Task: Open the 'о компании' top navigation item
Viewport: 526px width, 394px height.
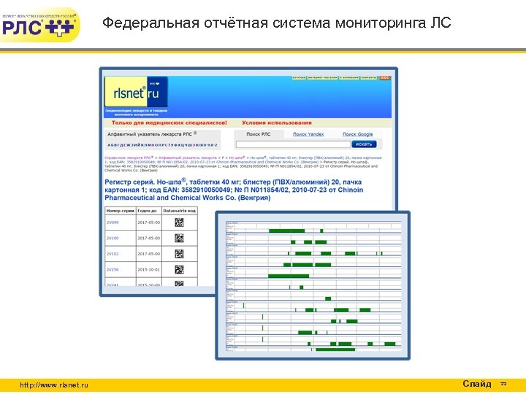Action: (349, 78)
